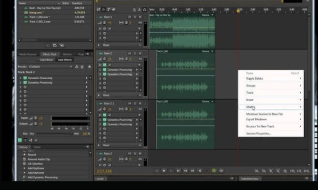The image size is (318, 190).
Task: Click the Remove Audio Clip history entry
Action: [x=39, y=159]
